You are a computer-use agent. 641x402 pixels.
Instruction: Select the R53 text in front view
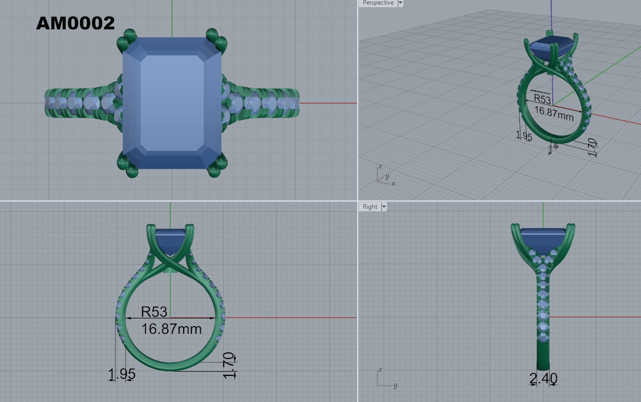154,312
